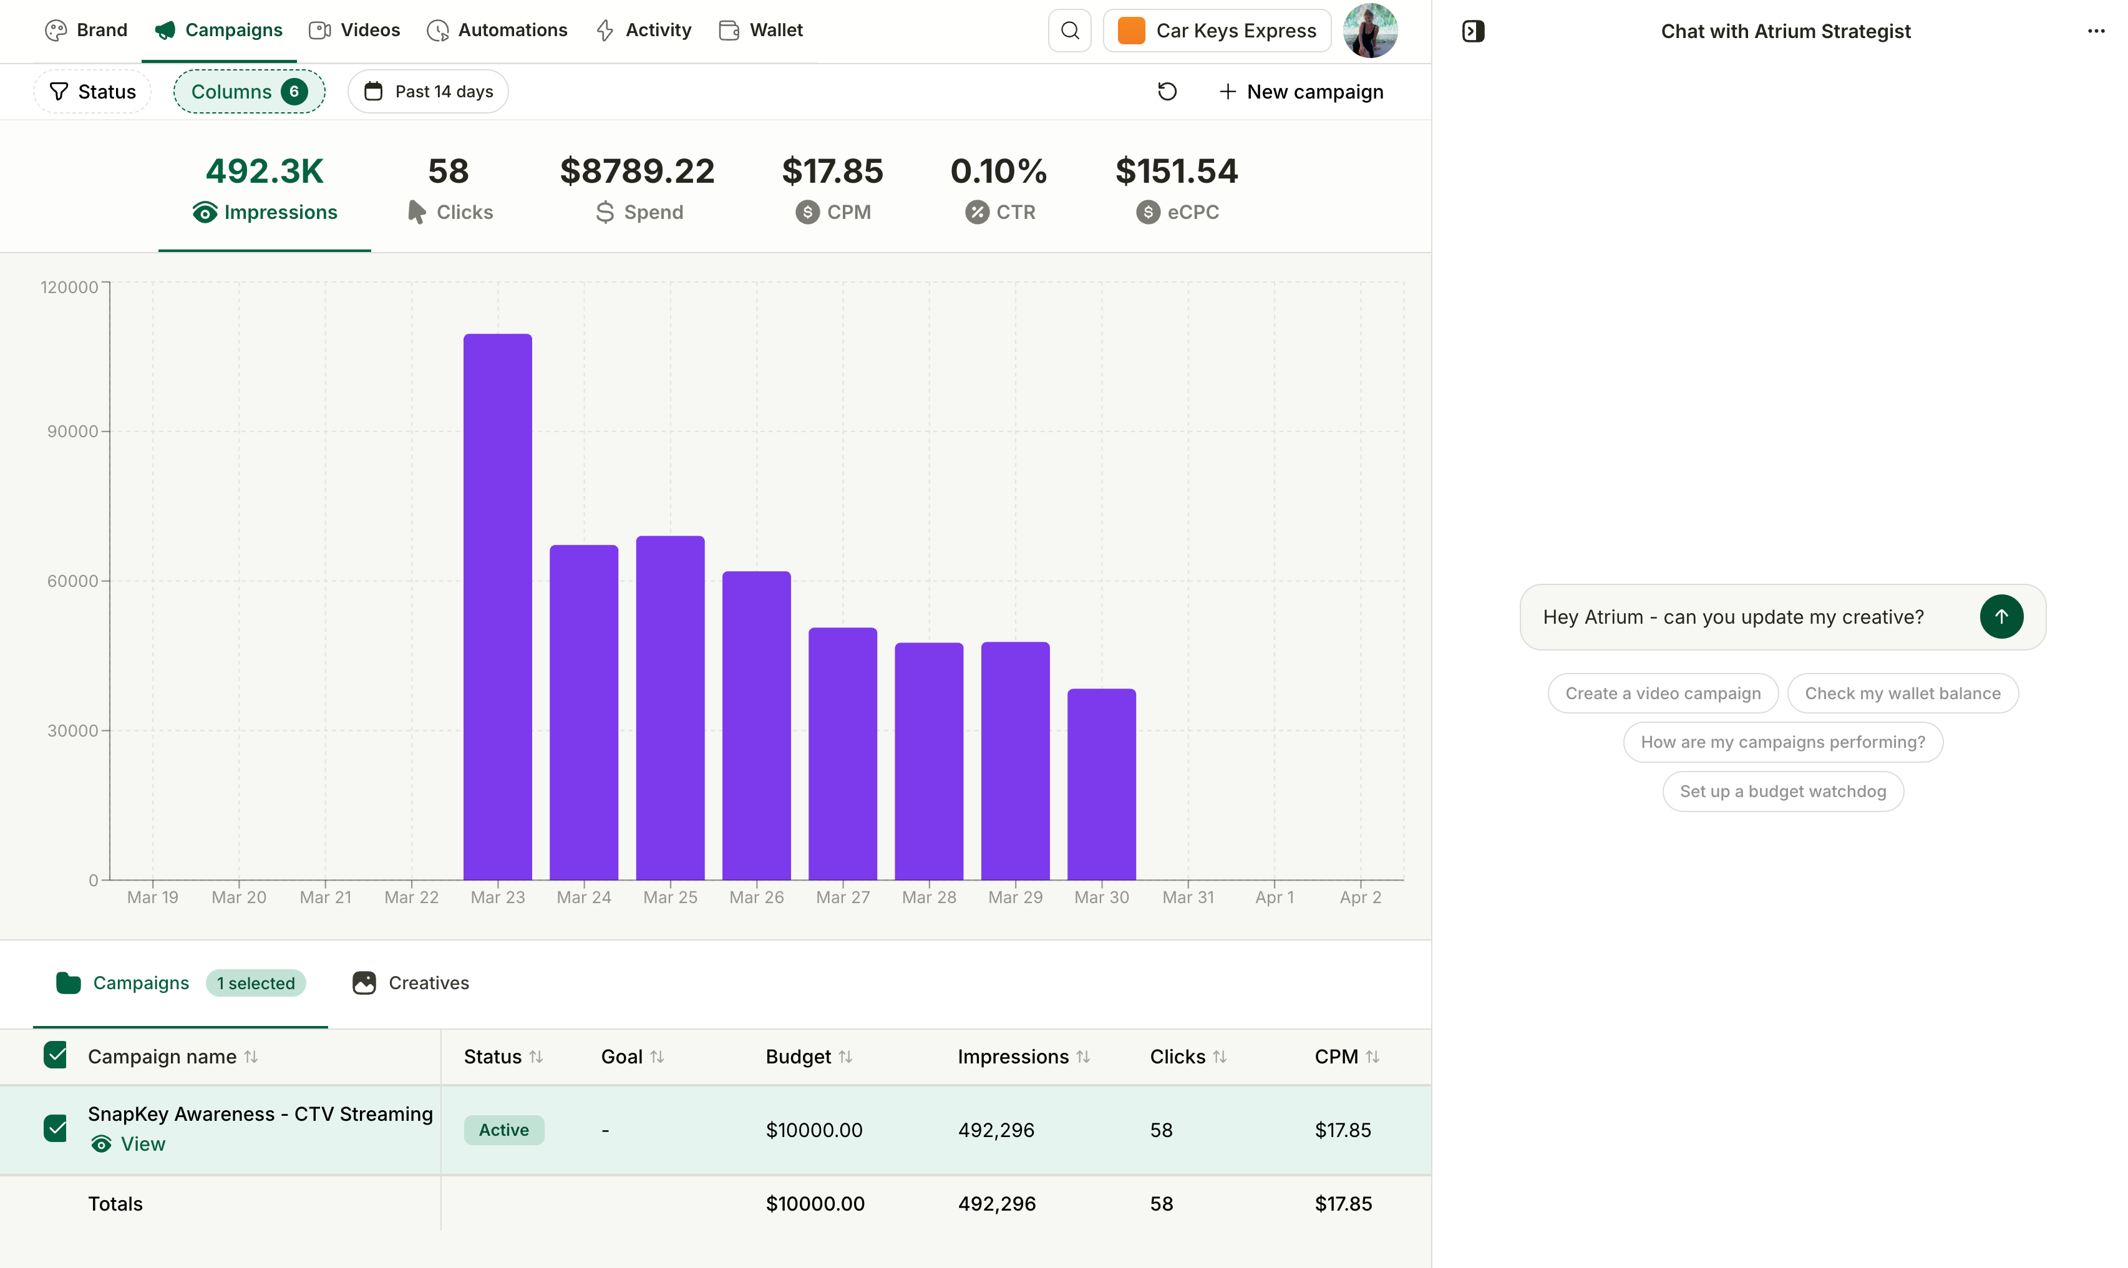The image size is (2128, 1268).
Task: Open the Status filter dropdown
Action: click(92, 92)
